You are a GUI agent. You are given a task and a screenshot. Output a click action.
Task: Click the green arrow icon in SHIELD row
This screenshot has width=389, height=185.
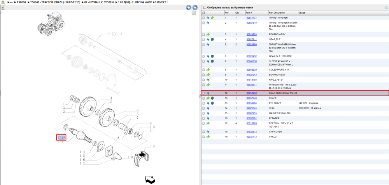tap(208, 137)
